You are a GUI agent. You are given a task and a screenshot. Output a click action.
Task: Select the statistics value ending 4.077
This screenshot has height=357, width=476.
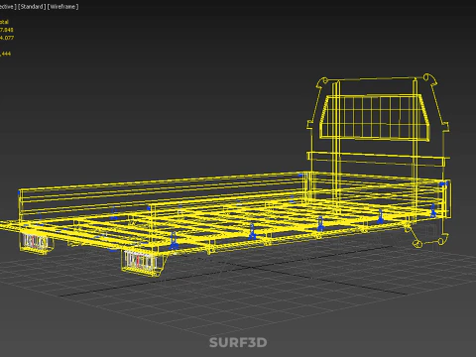pyautogui.click(x=7, y=38)
